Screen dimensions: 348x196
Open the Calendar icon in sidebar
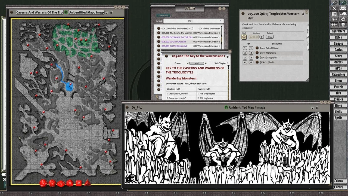[x=334, y=14]
